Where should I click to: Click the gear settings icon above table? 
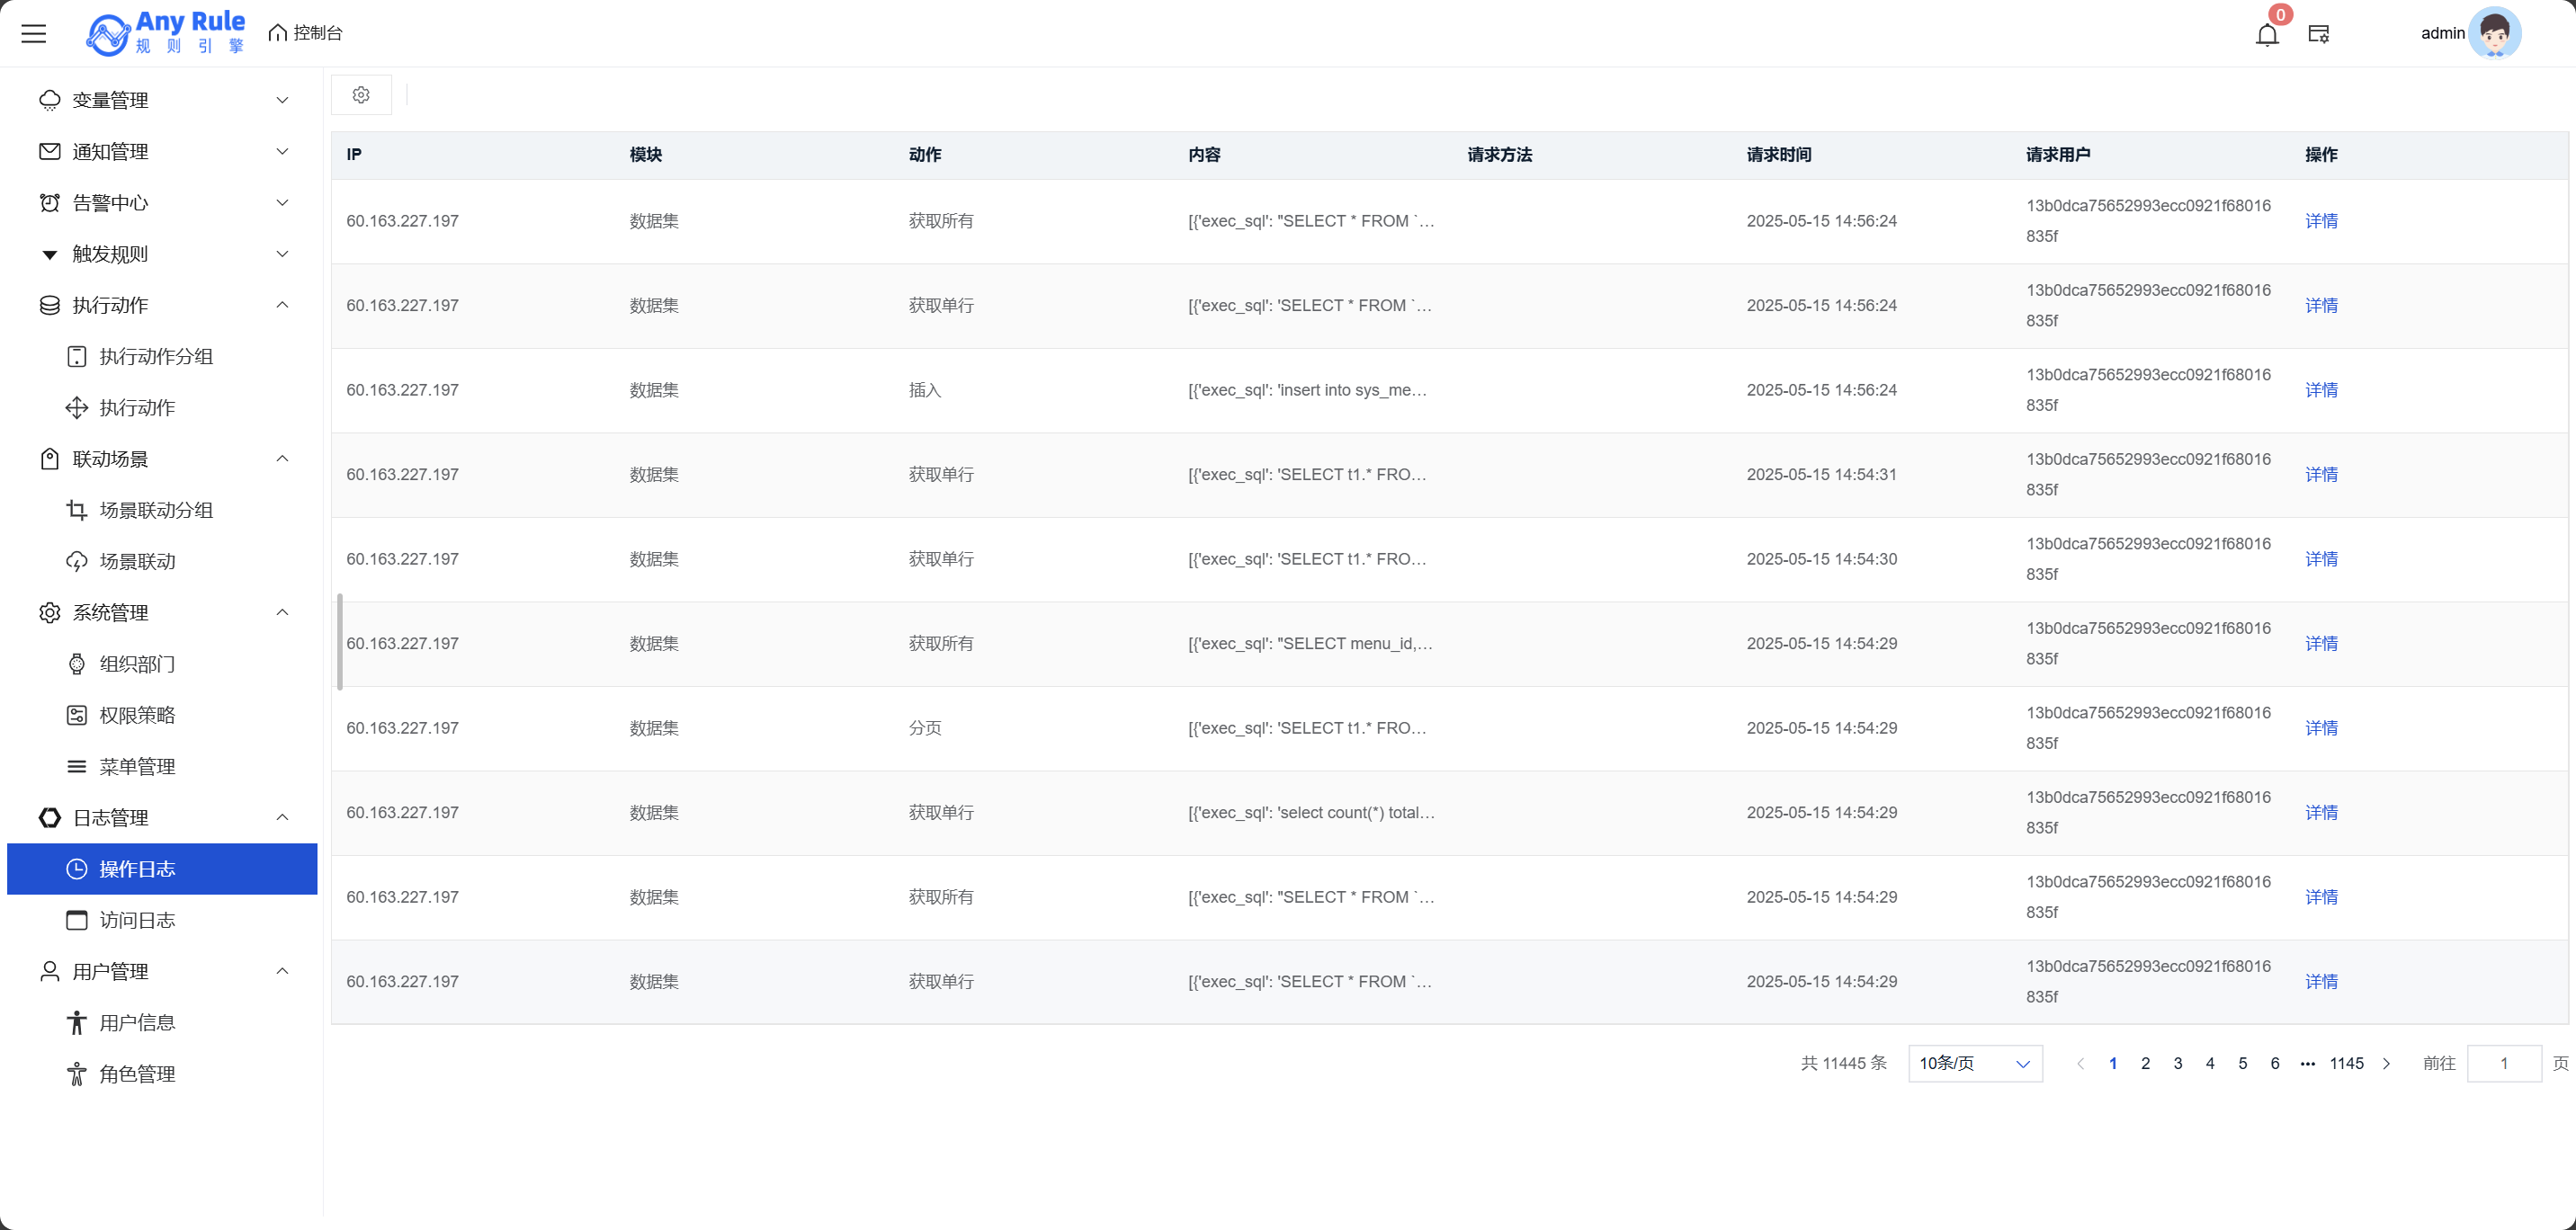[x=361, y=95]
